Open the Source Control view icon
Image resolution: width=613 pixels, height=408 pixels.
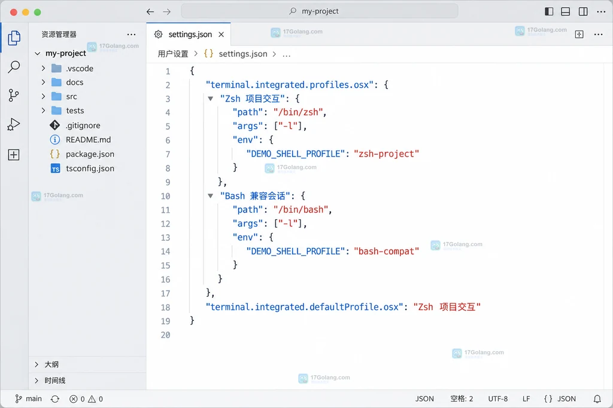coord(14,95)
